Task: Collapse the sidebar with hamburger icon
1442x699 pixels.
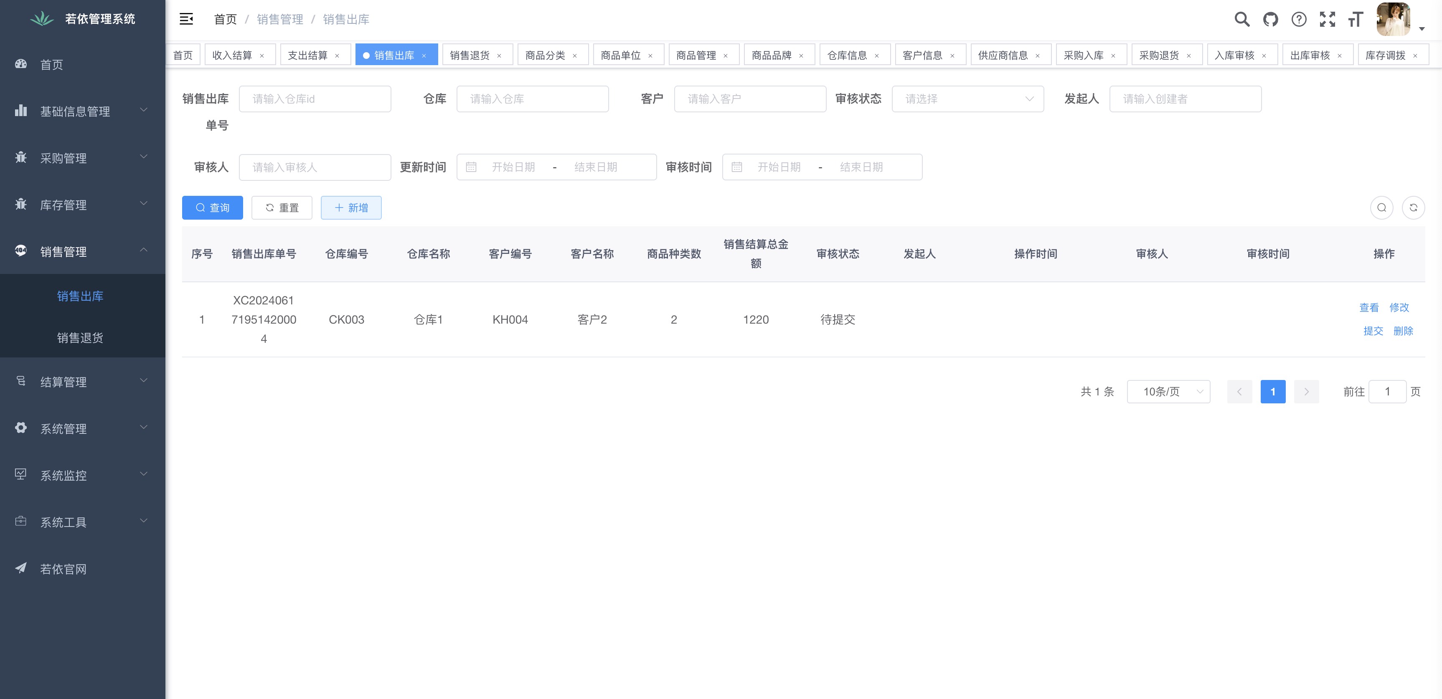Action: [186, 19]
